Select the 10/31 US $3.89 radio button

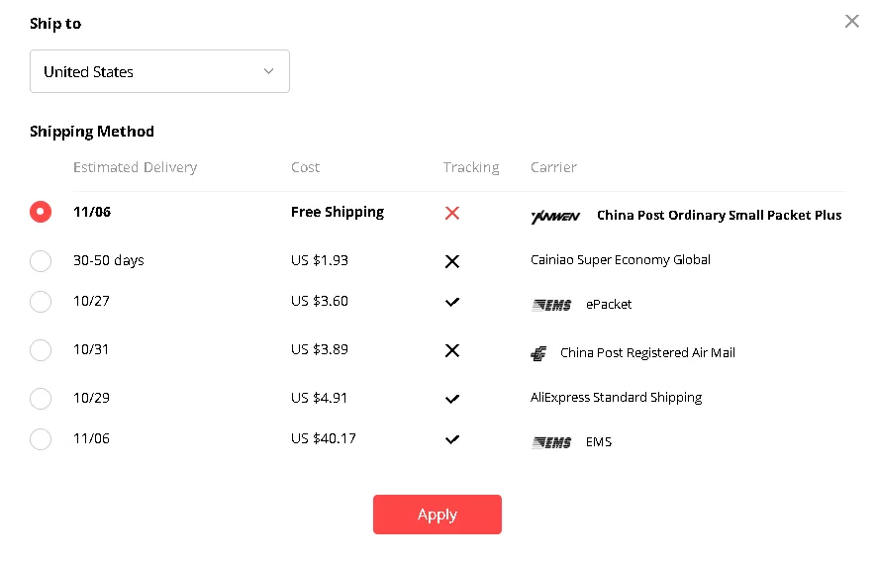tap(41, 350)
